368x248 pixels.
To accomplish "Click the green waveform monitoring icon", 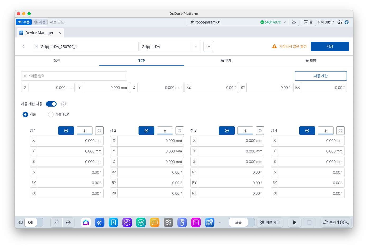I will (x=141, y=222).
